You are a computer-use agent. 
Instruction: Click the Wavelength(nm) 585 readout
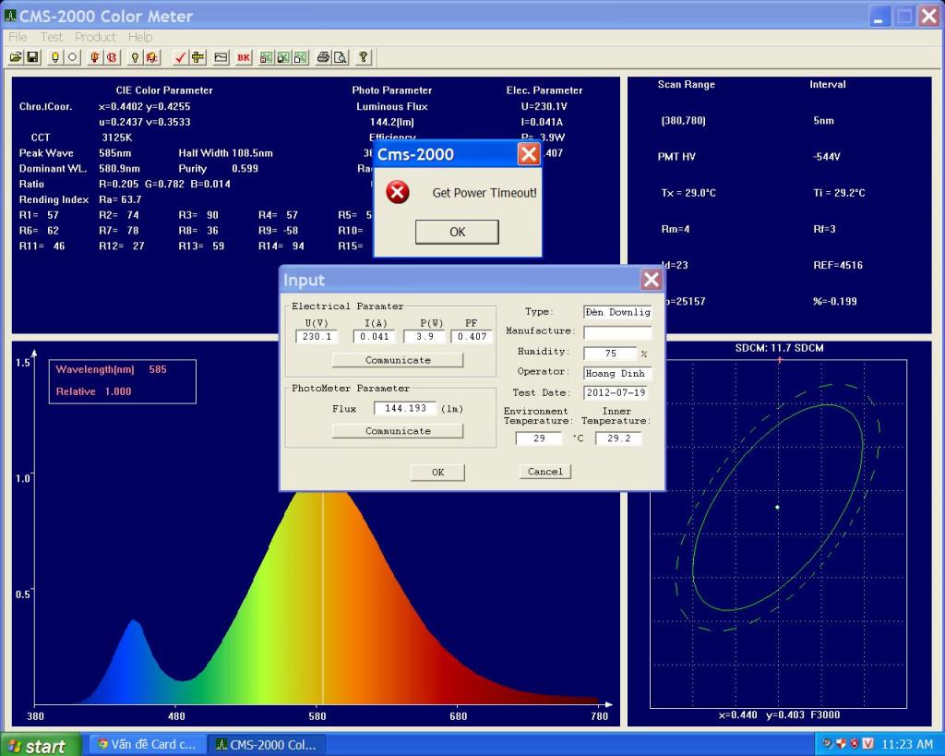(x=111, y=369)
